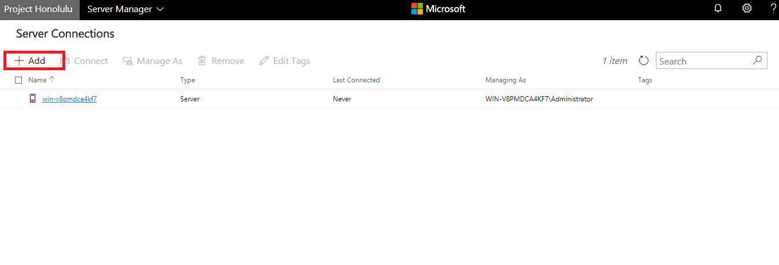Sort by Managing As column header

506,80
